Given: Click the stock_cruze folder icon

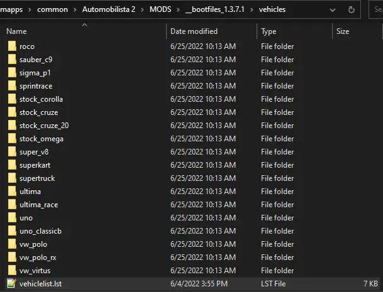Looking at the screenshot, I should (x=12, y=112).
